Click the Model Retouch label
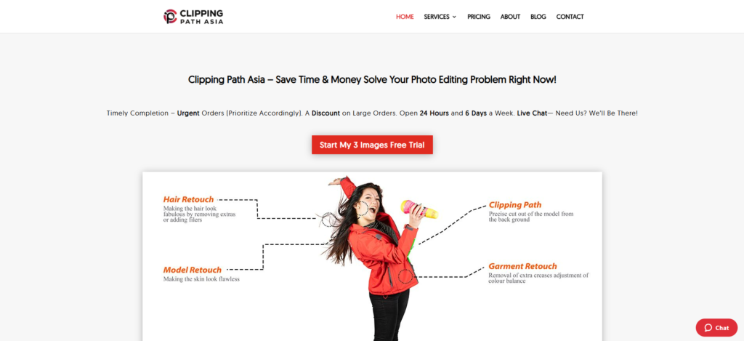This screenshot has width=744, height=341. tap(192, 270)
